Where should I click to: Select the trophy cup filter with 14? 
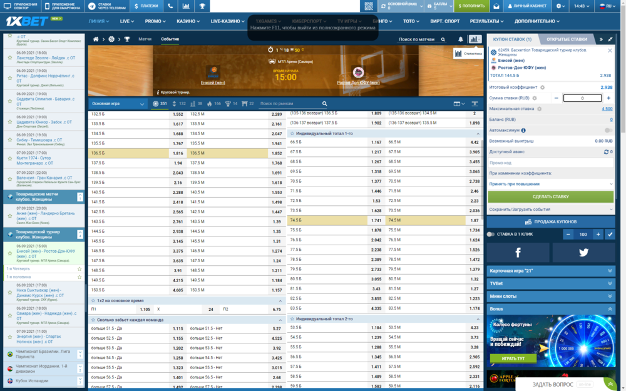pyautogui.click(x=228, y=104)
